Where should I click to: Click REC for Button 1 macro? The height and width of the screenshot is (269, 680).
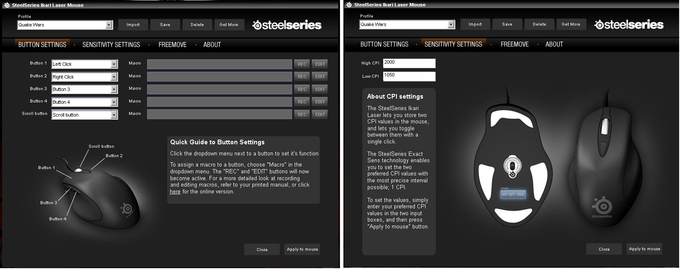click(x=302, y=64)
